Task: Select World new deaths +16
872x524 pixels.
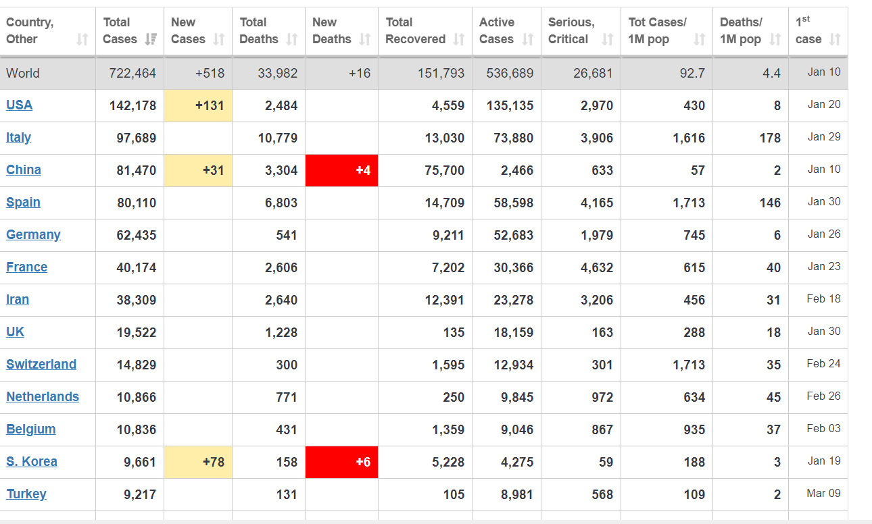Action: [x=360, y=73]
